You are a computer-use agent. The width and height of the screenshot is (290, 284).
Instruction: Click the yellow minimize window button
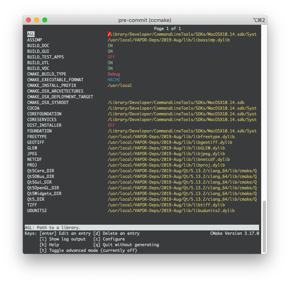tap(37, 20)
